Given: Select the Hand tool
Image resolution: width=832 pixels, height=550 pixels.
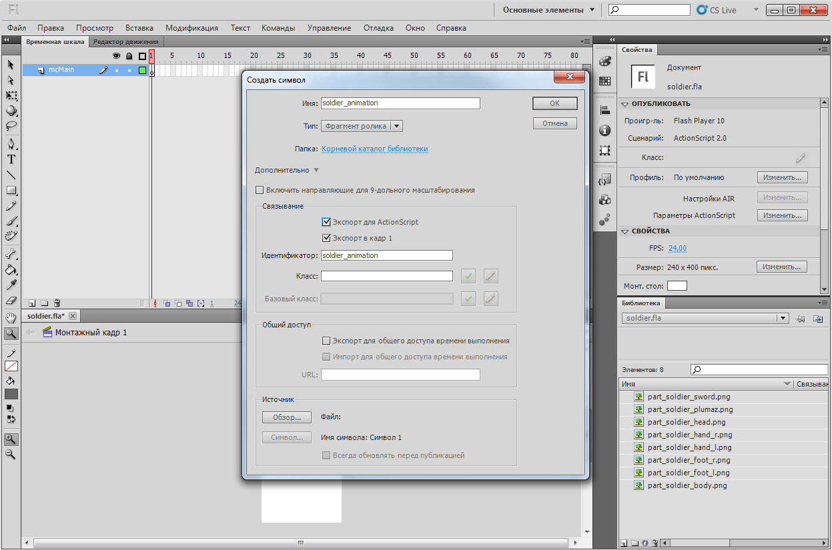Looking at the screenshot, I should click(x=11, y=317).
